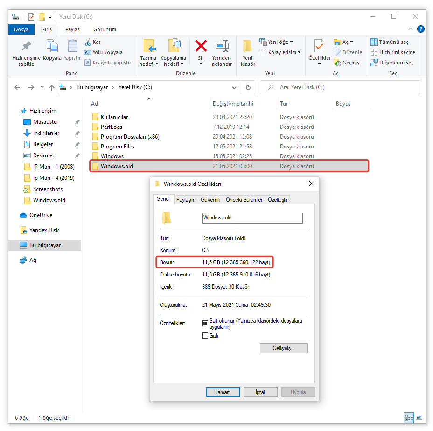Open the Görünüm ribbon tab

pyautogui.click(x=105, y=29)
